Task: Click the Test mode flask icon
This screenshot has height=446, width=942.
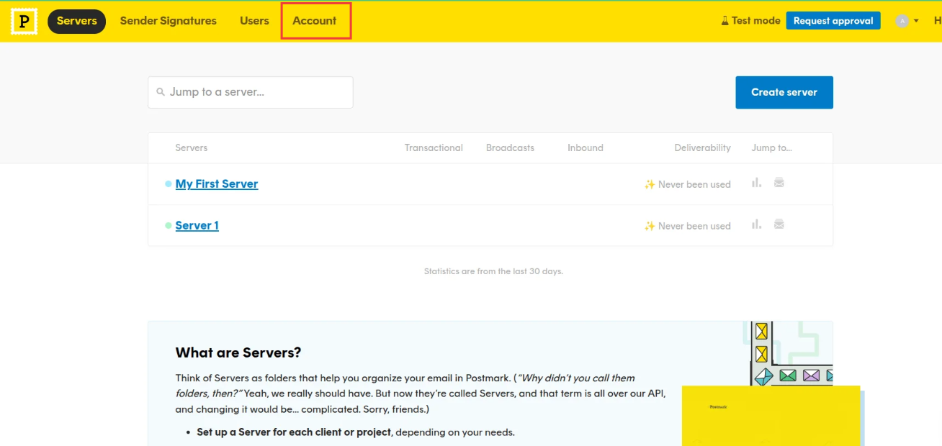Action: tap(725, 21)
